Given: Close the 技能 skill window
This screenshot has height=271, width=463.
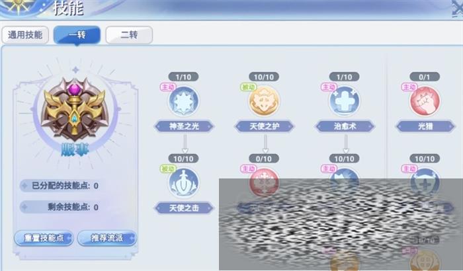Looking at the screenshot, I should click(x=457, y=9).
